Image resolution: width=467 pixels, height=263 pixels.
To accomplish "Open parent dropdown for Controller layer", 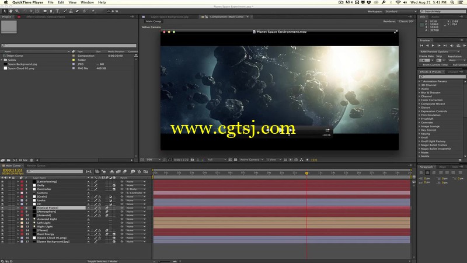I will coord(135,189).
